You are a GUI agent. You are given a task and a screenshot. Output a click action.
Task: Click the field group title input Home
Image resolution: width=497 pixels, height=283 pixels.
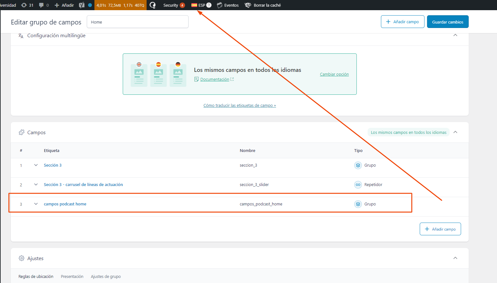tap(137, 22)
